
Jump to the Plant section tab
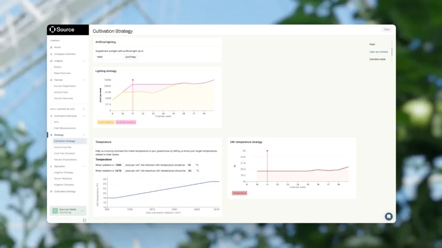tap(372, 44)
